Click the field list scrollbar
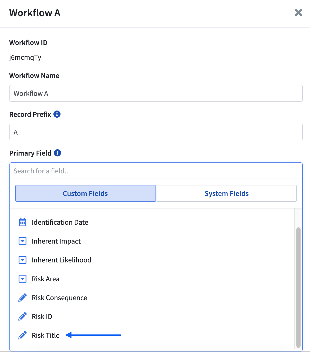The image size is (310, 352). click(298, 287)
